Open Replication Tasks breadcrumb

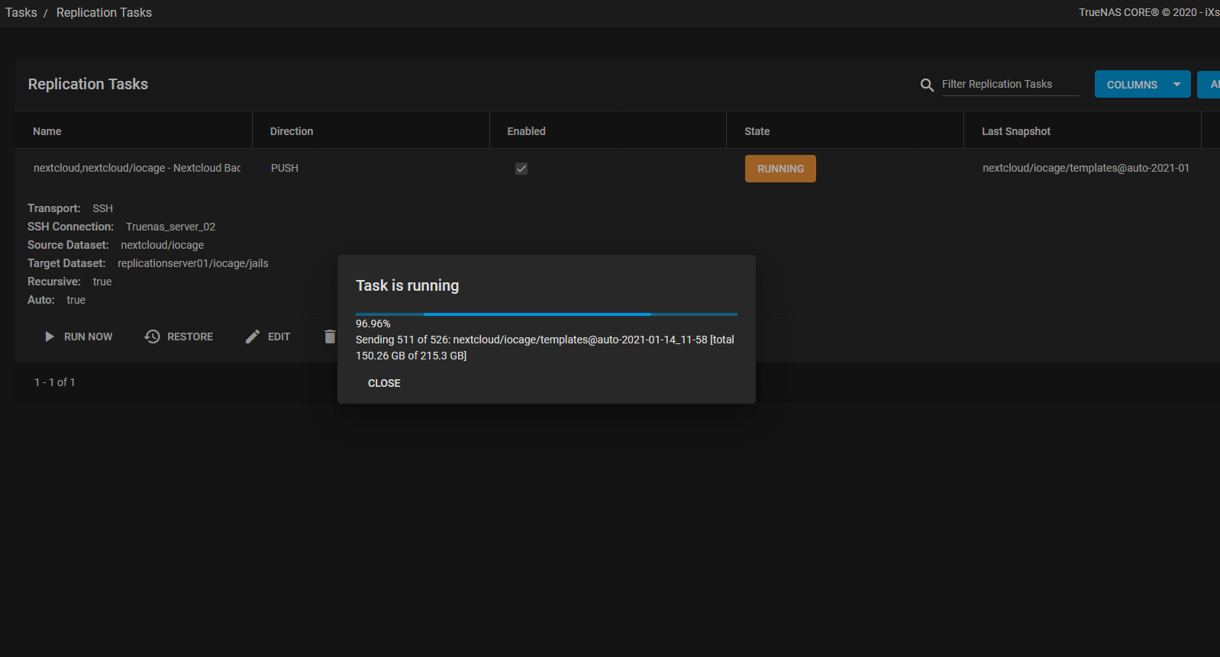click(x=104, y=12)
